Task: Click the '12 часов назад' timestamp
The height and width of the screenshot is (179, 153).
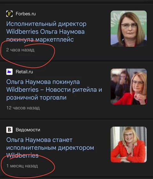Action: click(23, 108)
